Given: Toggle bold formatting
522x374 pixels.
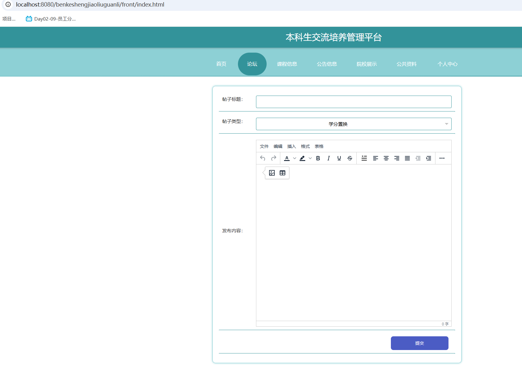Looking at the screenshot, I should click(318, 158).
